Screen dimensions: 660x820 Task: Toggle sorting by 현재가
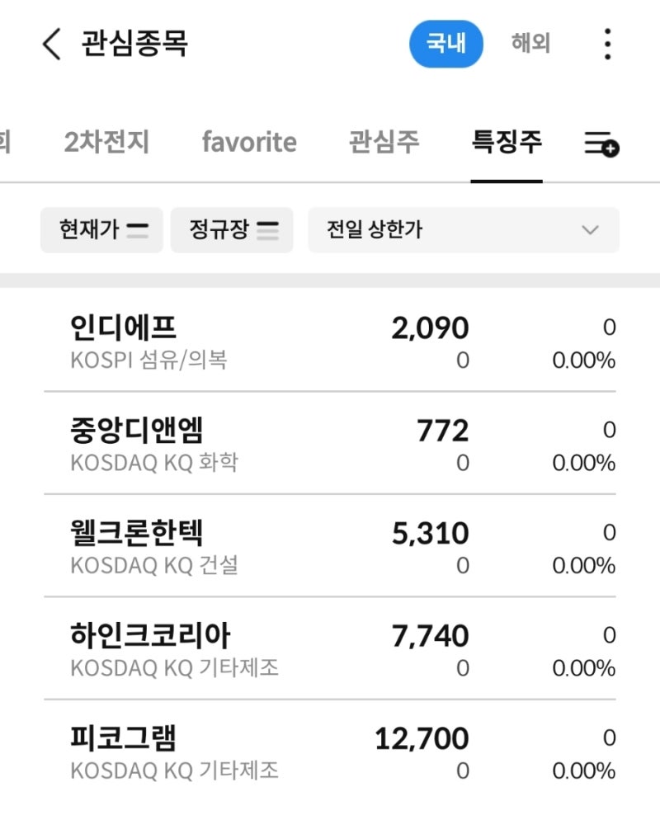pos(101,230)
